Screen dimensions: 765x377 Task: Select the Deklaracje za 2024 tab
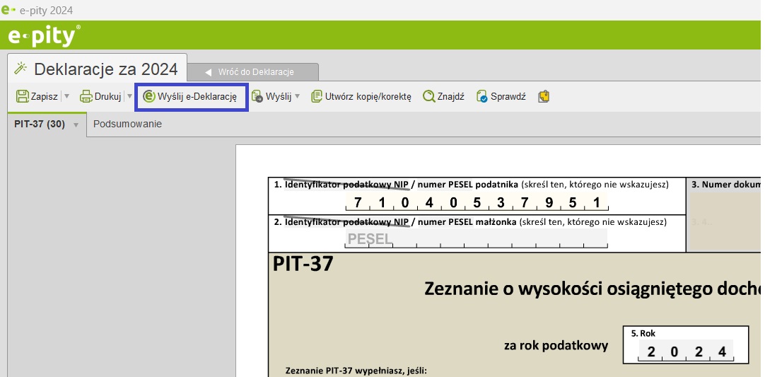pyautogui.click(x=105, y=69)
